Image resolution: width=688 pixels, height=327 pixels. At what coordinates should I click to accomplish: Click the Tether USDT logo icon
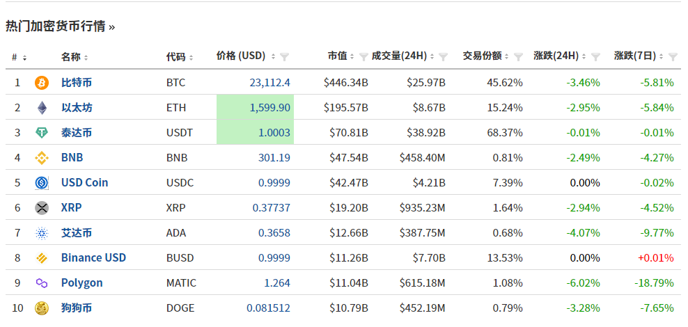coord(42,133)
